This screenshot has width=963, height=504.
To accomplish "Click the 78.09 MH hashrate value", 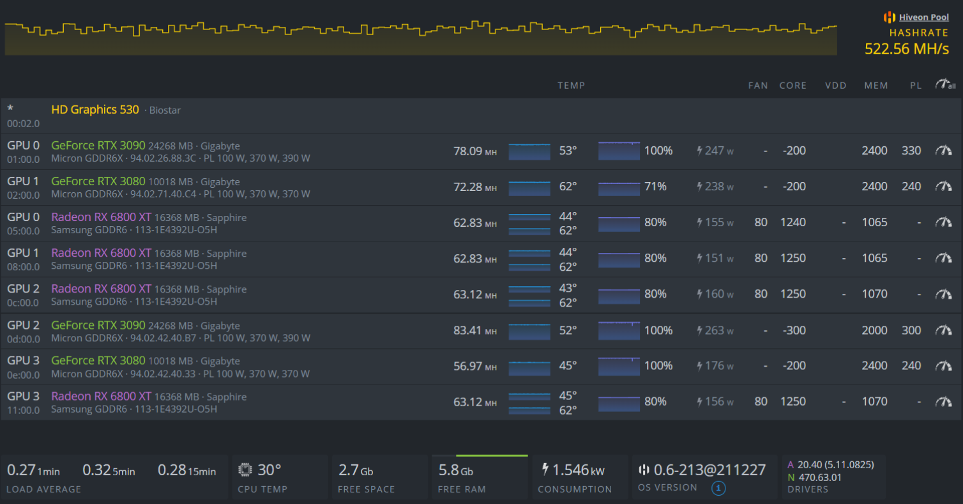I will [474, 151].
